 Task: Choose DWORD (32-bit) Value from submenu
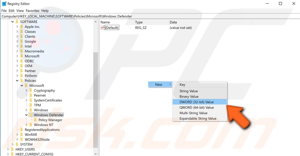[x=200, y=102]
